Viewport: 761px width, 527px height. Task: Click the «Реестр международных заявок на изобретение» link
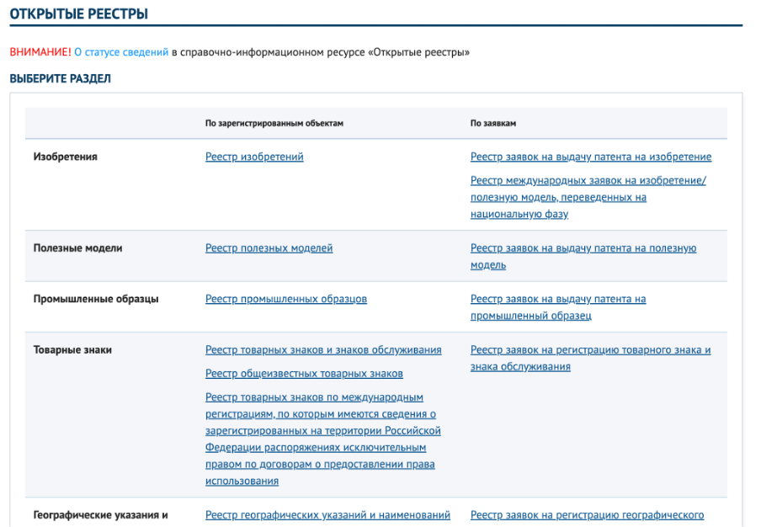point(588,180)
